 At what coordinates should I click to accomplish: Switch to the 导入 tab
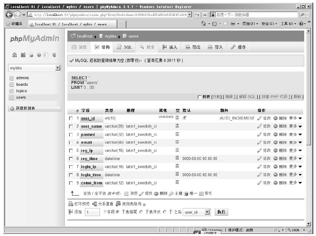click(x=215, y=47)
